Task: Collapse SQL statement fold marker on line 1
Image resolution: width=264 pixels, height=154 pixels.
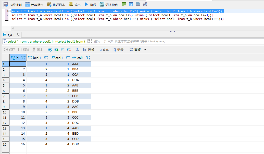Action: (x=9, y=11)
